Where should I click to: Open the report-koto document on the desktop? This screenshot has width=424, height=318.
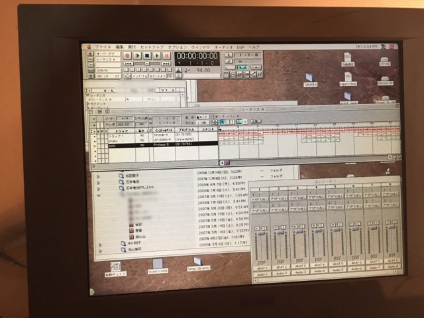[x=348, y=79]
